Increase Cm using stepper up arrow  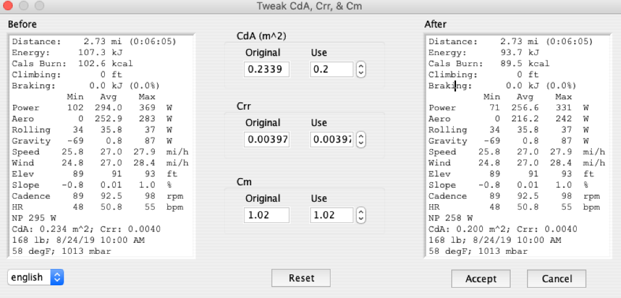pyautogui.click(x=360, y=211)
